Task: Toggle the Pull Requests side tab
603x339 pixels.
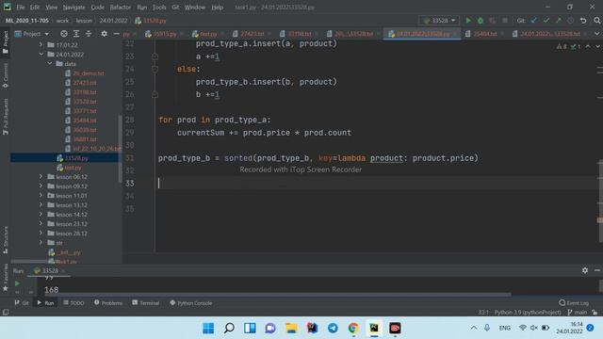Action: click(6, 117)
